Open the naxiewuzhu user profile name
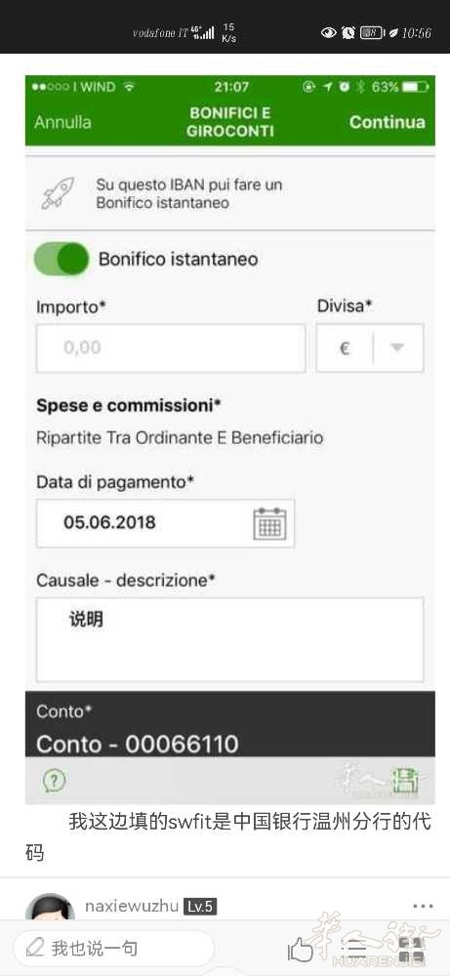This screenshot has width=450, height=976. 132,906
